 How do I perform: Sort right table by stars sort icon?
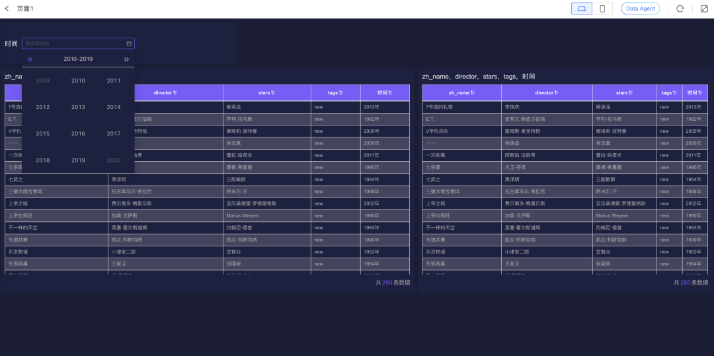tap(631, 92)
